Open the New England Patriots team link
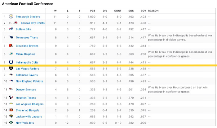The width and height of the screenshot is (217, 128). pos(29,81)
